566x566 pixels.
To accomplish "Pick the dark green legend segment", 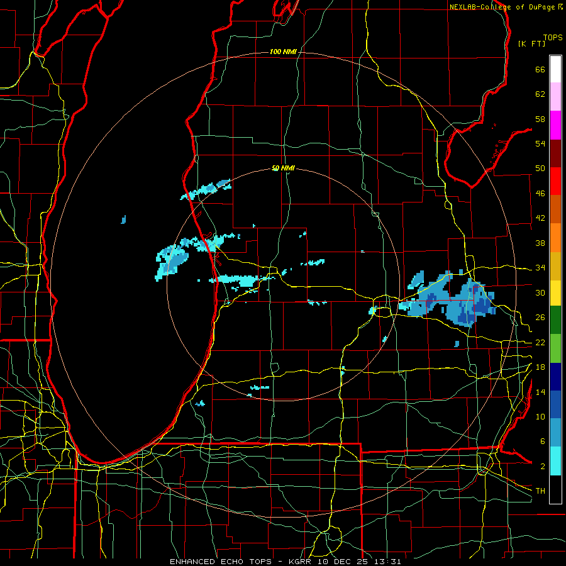I will click(x=555, y=320).
